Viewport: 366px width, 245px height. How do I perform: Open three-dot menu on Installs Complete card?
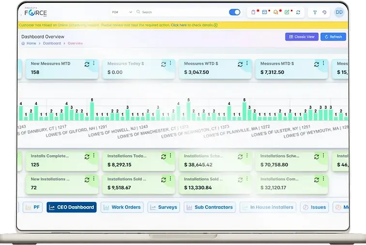pyautogui.click(x=93, y=155)
